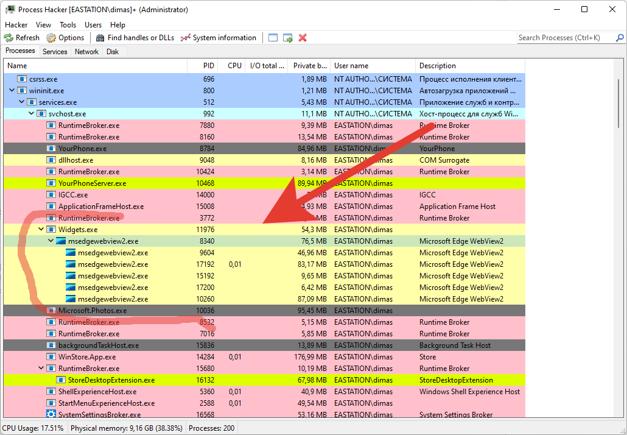Select the Microsoft.Photos.exe row

coord(264,311)
